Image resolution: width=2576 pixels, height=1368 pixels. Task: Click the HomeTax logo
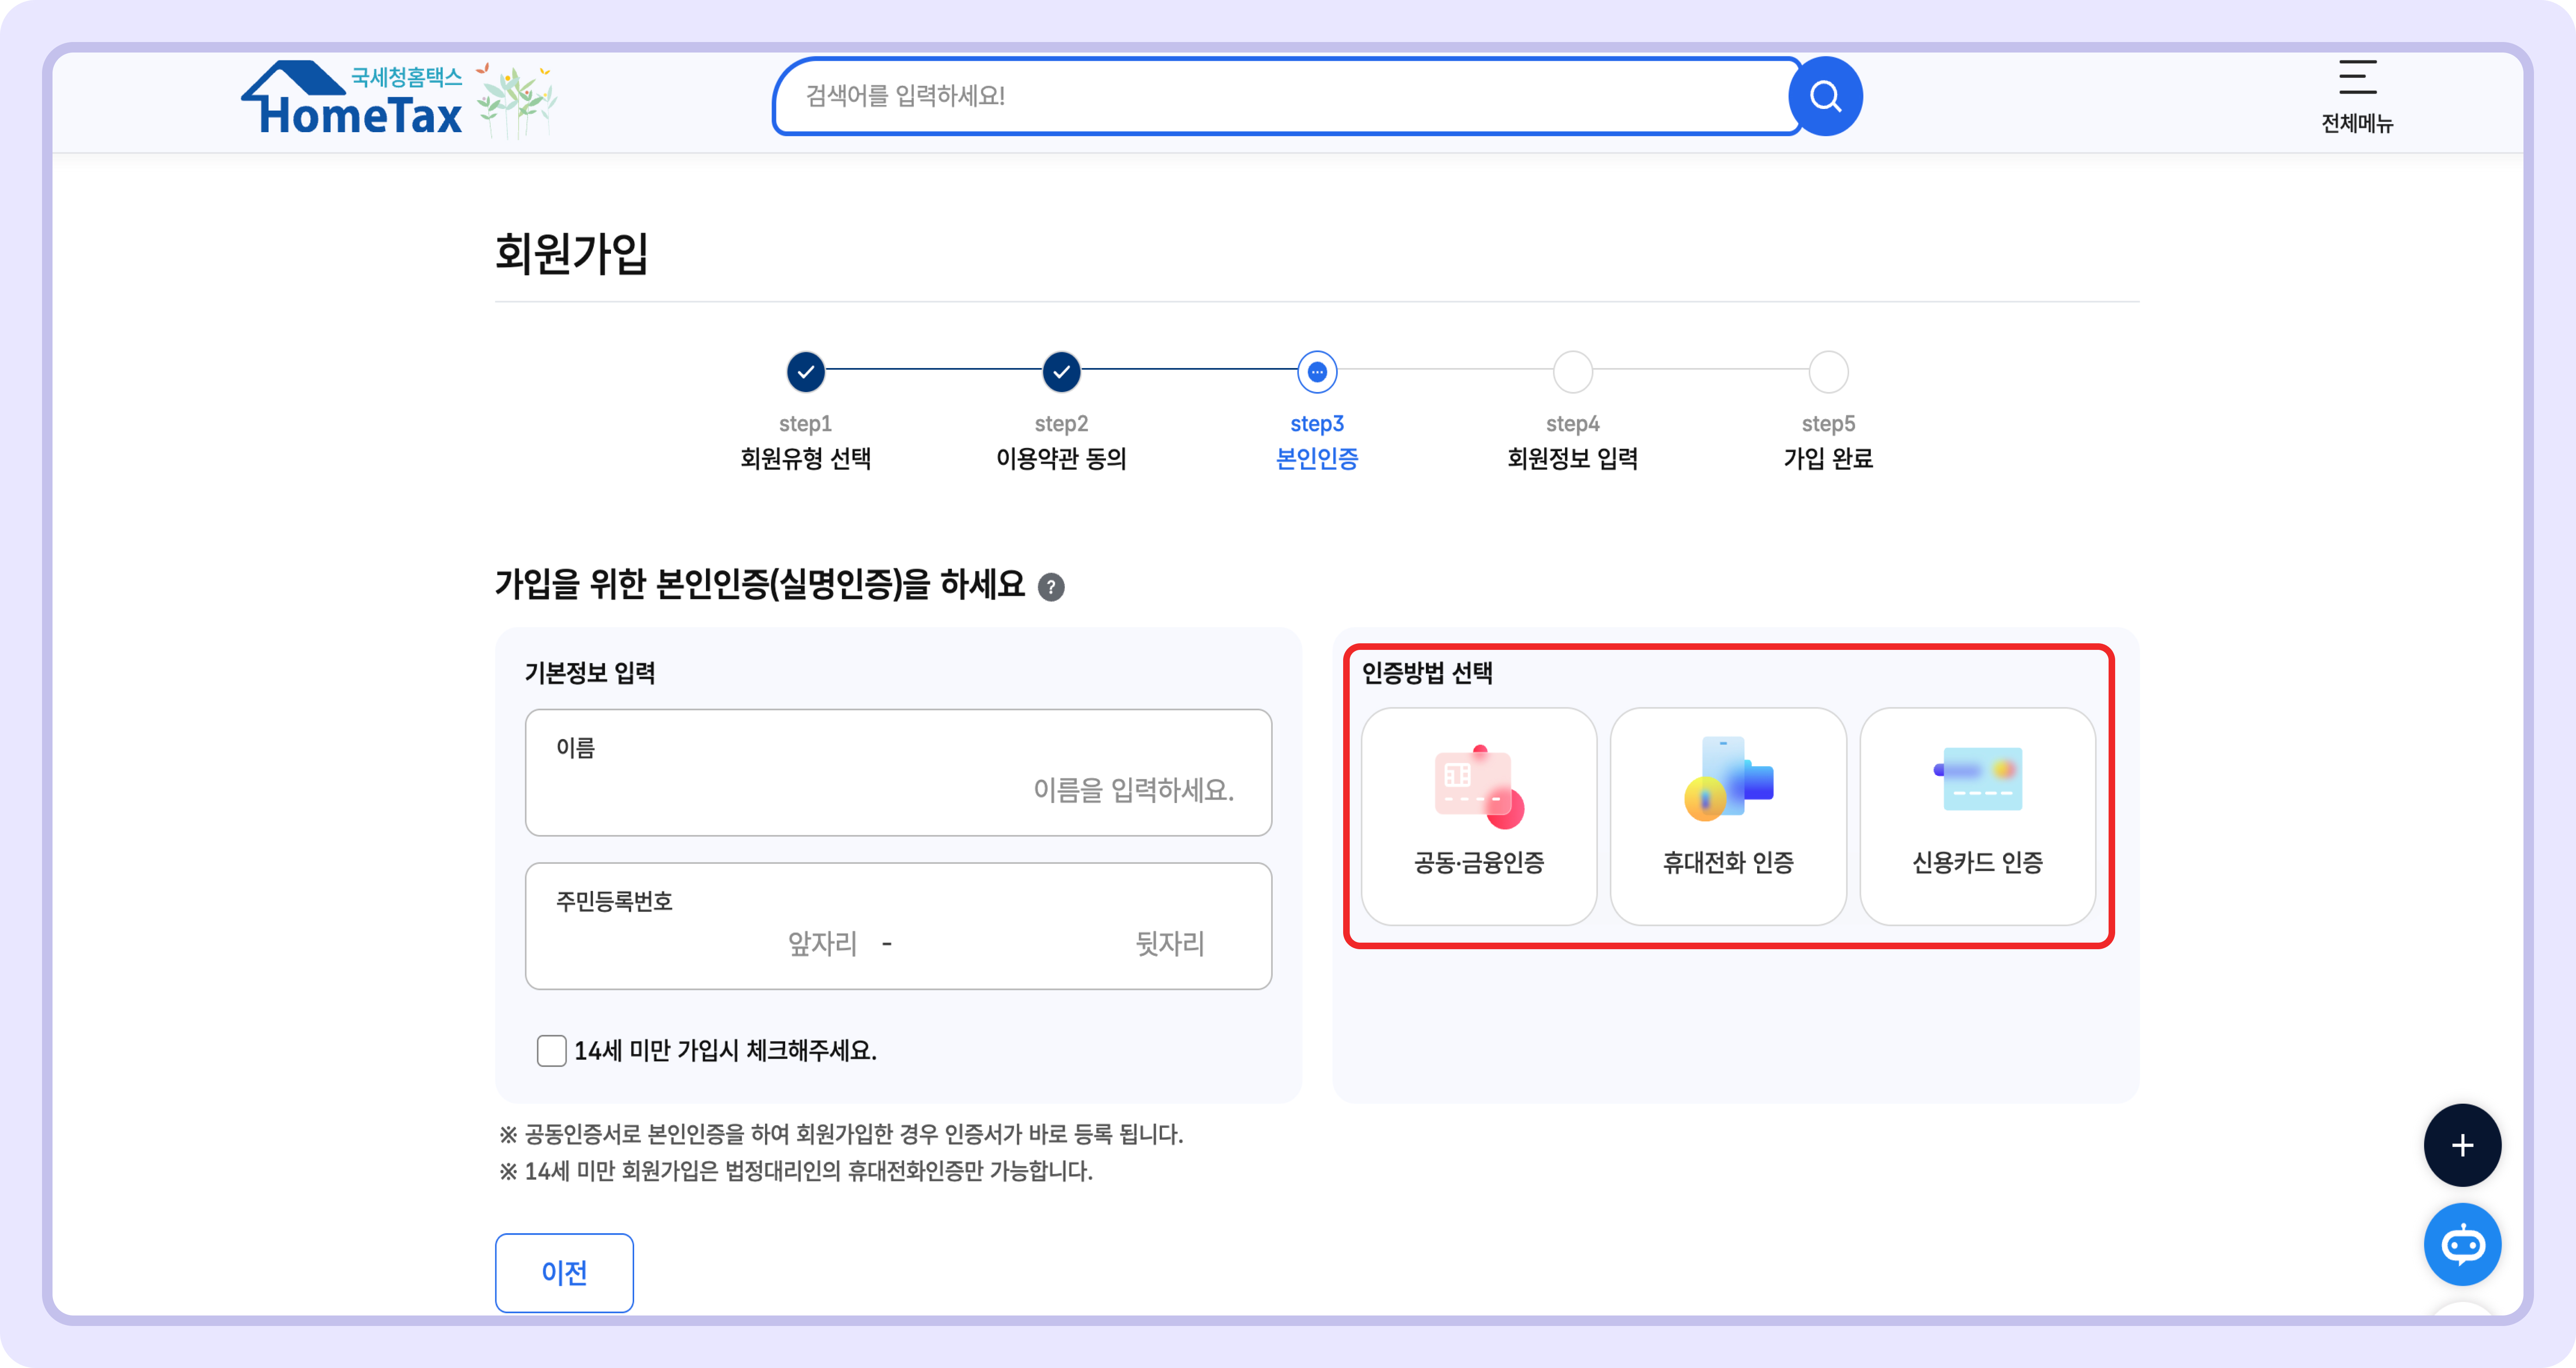click(355, 98)
